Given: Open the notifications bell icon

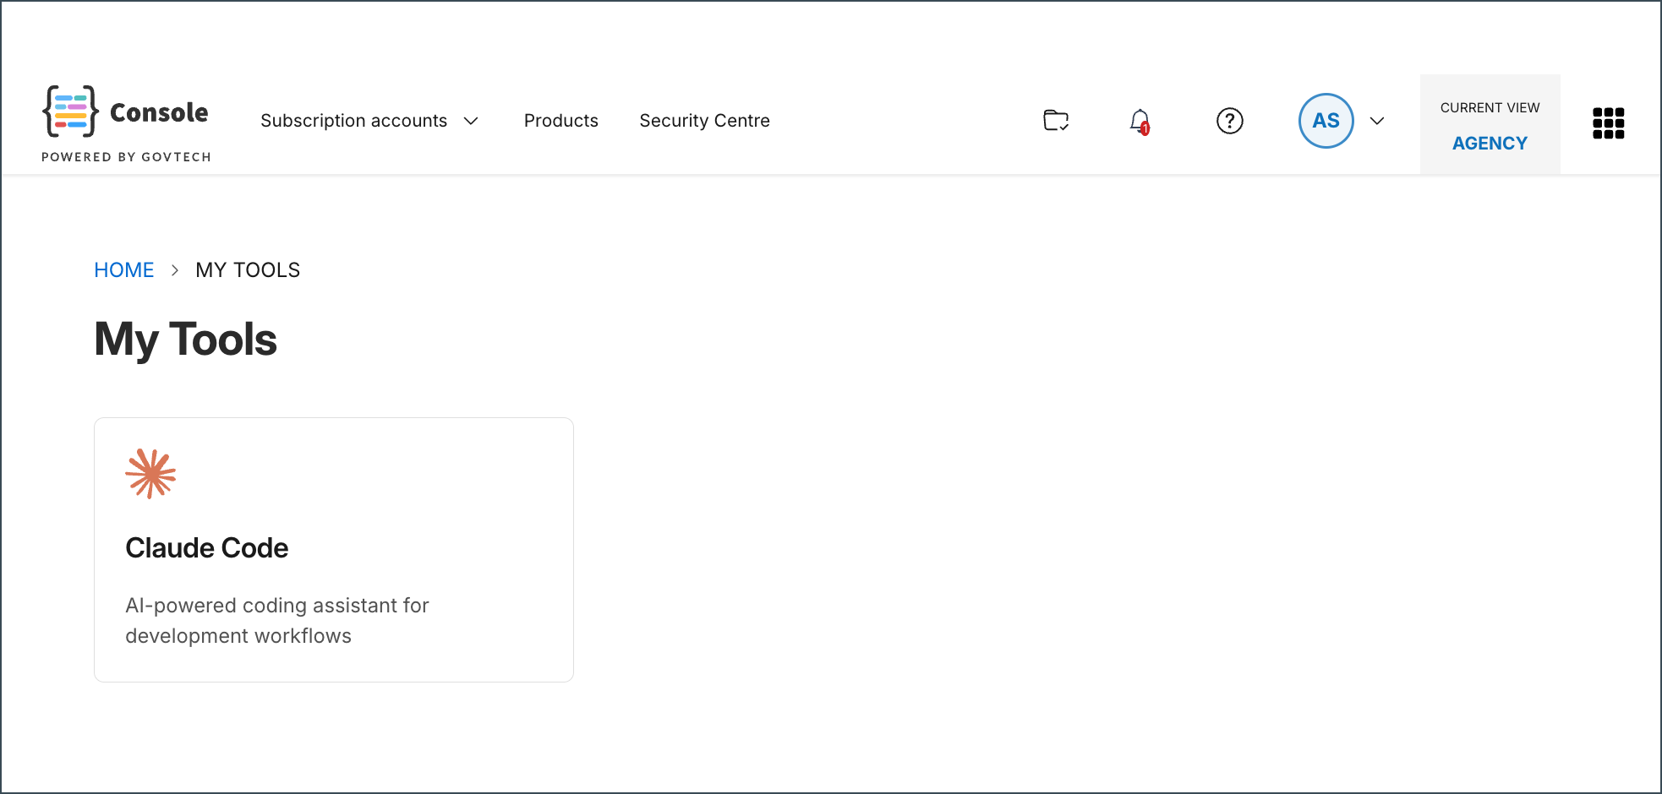Looking at the screenshot, I should click(x=1140, y=122).
